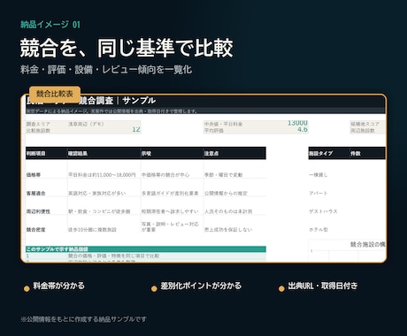Select the 平均評価 label cell
The width and height of the screenshot is (407, 336).
pos(214,131)
